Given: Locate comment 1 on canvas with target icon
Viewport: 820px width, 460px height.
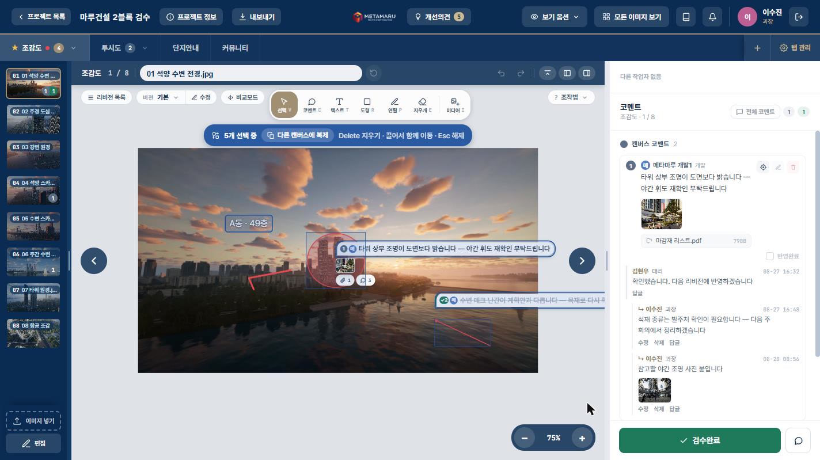Looking at the screenshot, I should click(x=763, y=167).
